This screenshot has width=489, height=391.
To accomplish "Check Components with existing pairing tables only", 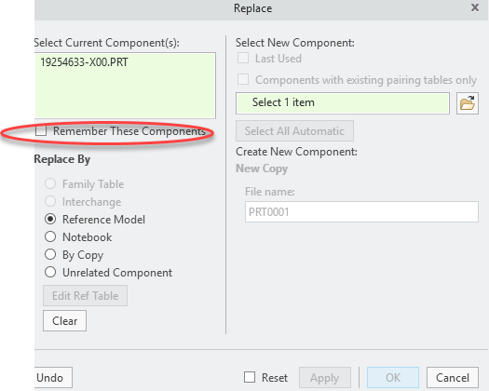I will 243,79.
